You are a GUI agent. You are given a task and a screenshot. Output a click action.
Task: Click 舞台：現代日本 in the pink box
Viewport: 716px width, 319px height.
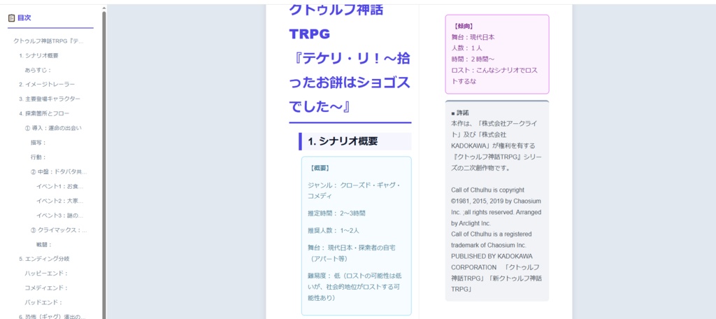(x=473, y=38)
